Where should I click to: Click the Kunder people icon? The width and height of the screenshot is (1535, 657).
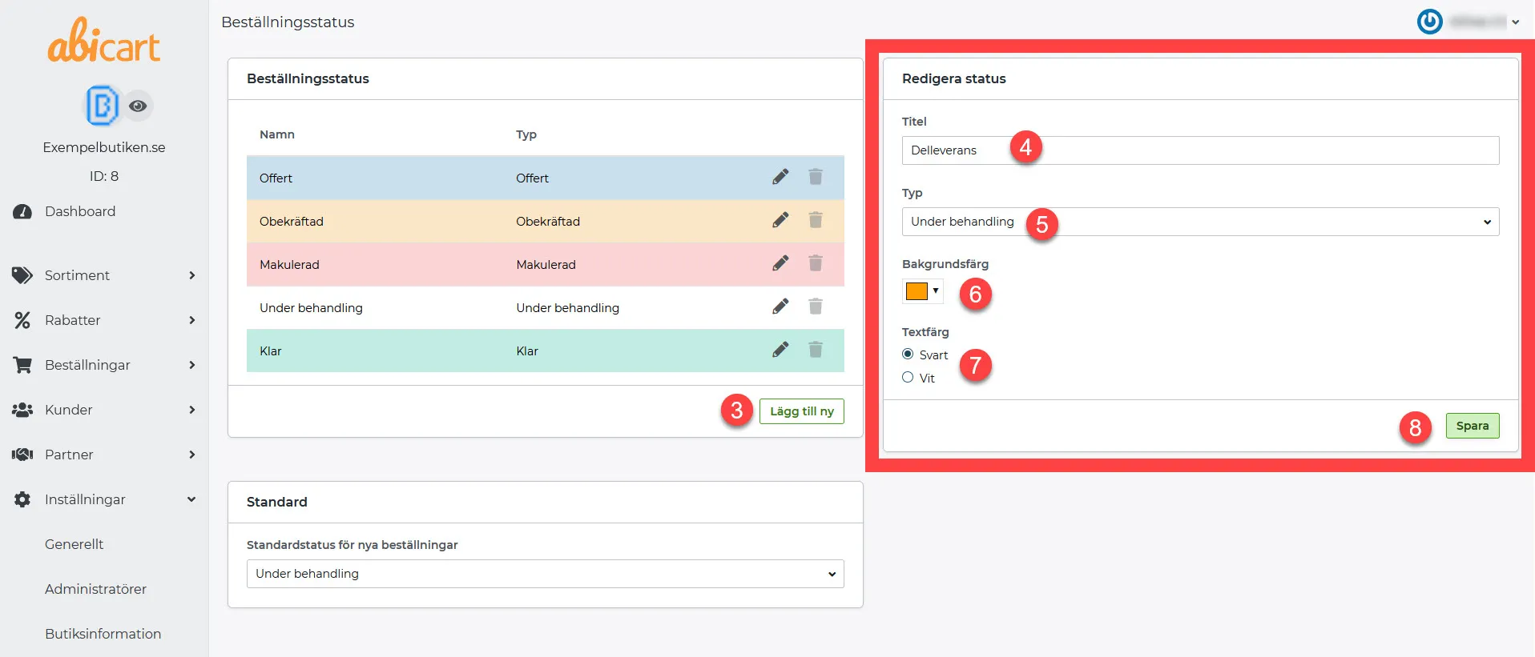click(22, 410)
